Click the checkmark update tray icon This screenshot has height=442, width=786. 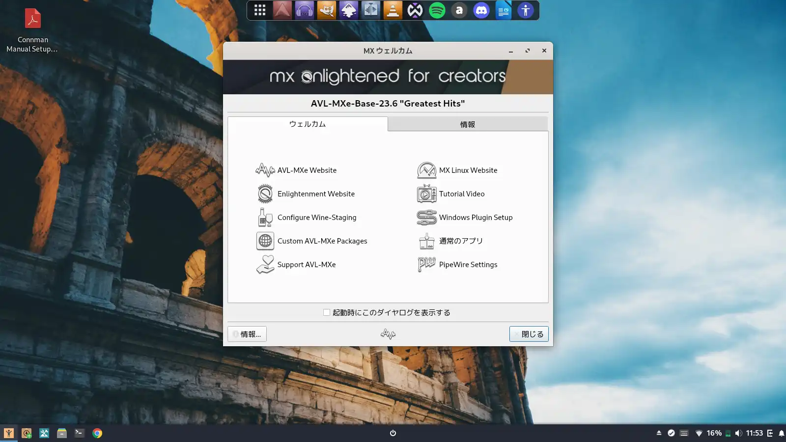point(671,433)
